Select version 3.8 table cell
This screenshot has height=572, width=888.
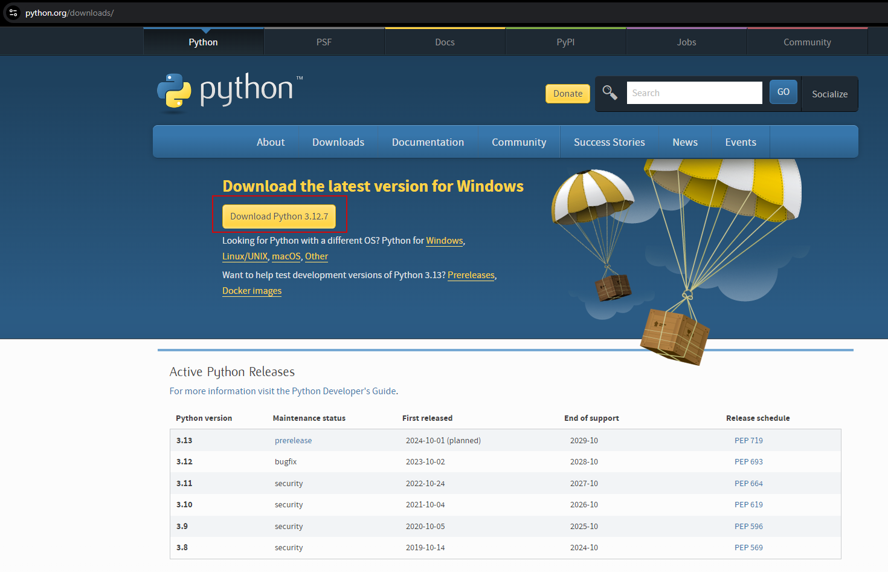click(x=182, y=548)
